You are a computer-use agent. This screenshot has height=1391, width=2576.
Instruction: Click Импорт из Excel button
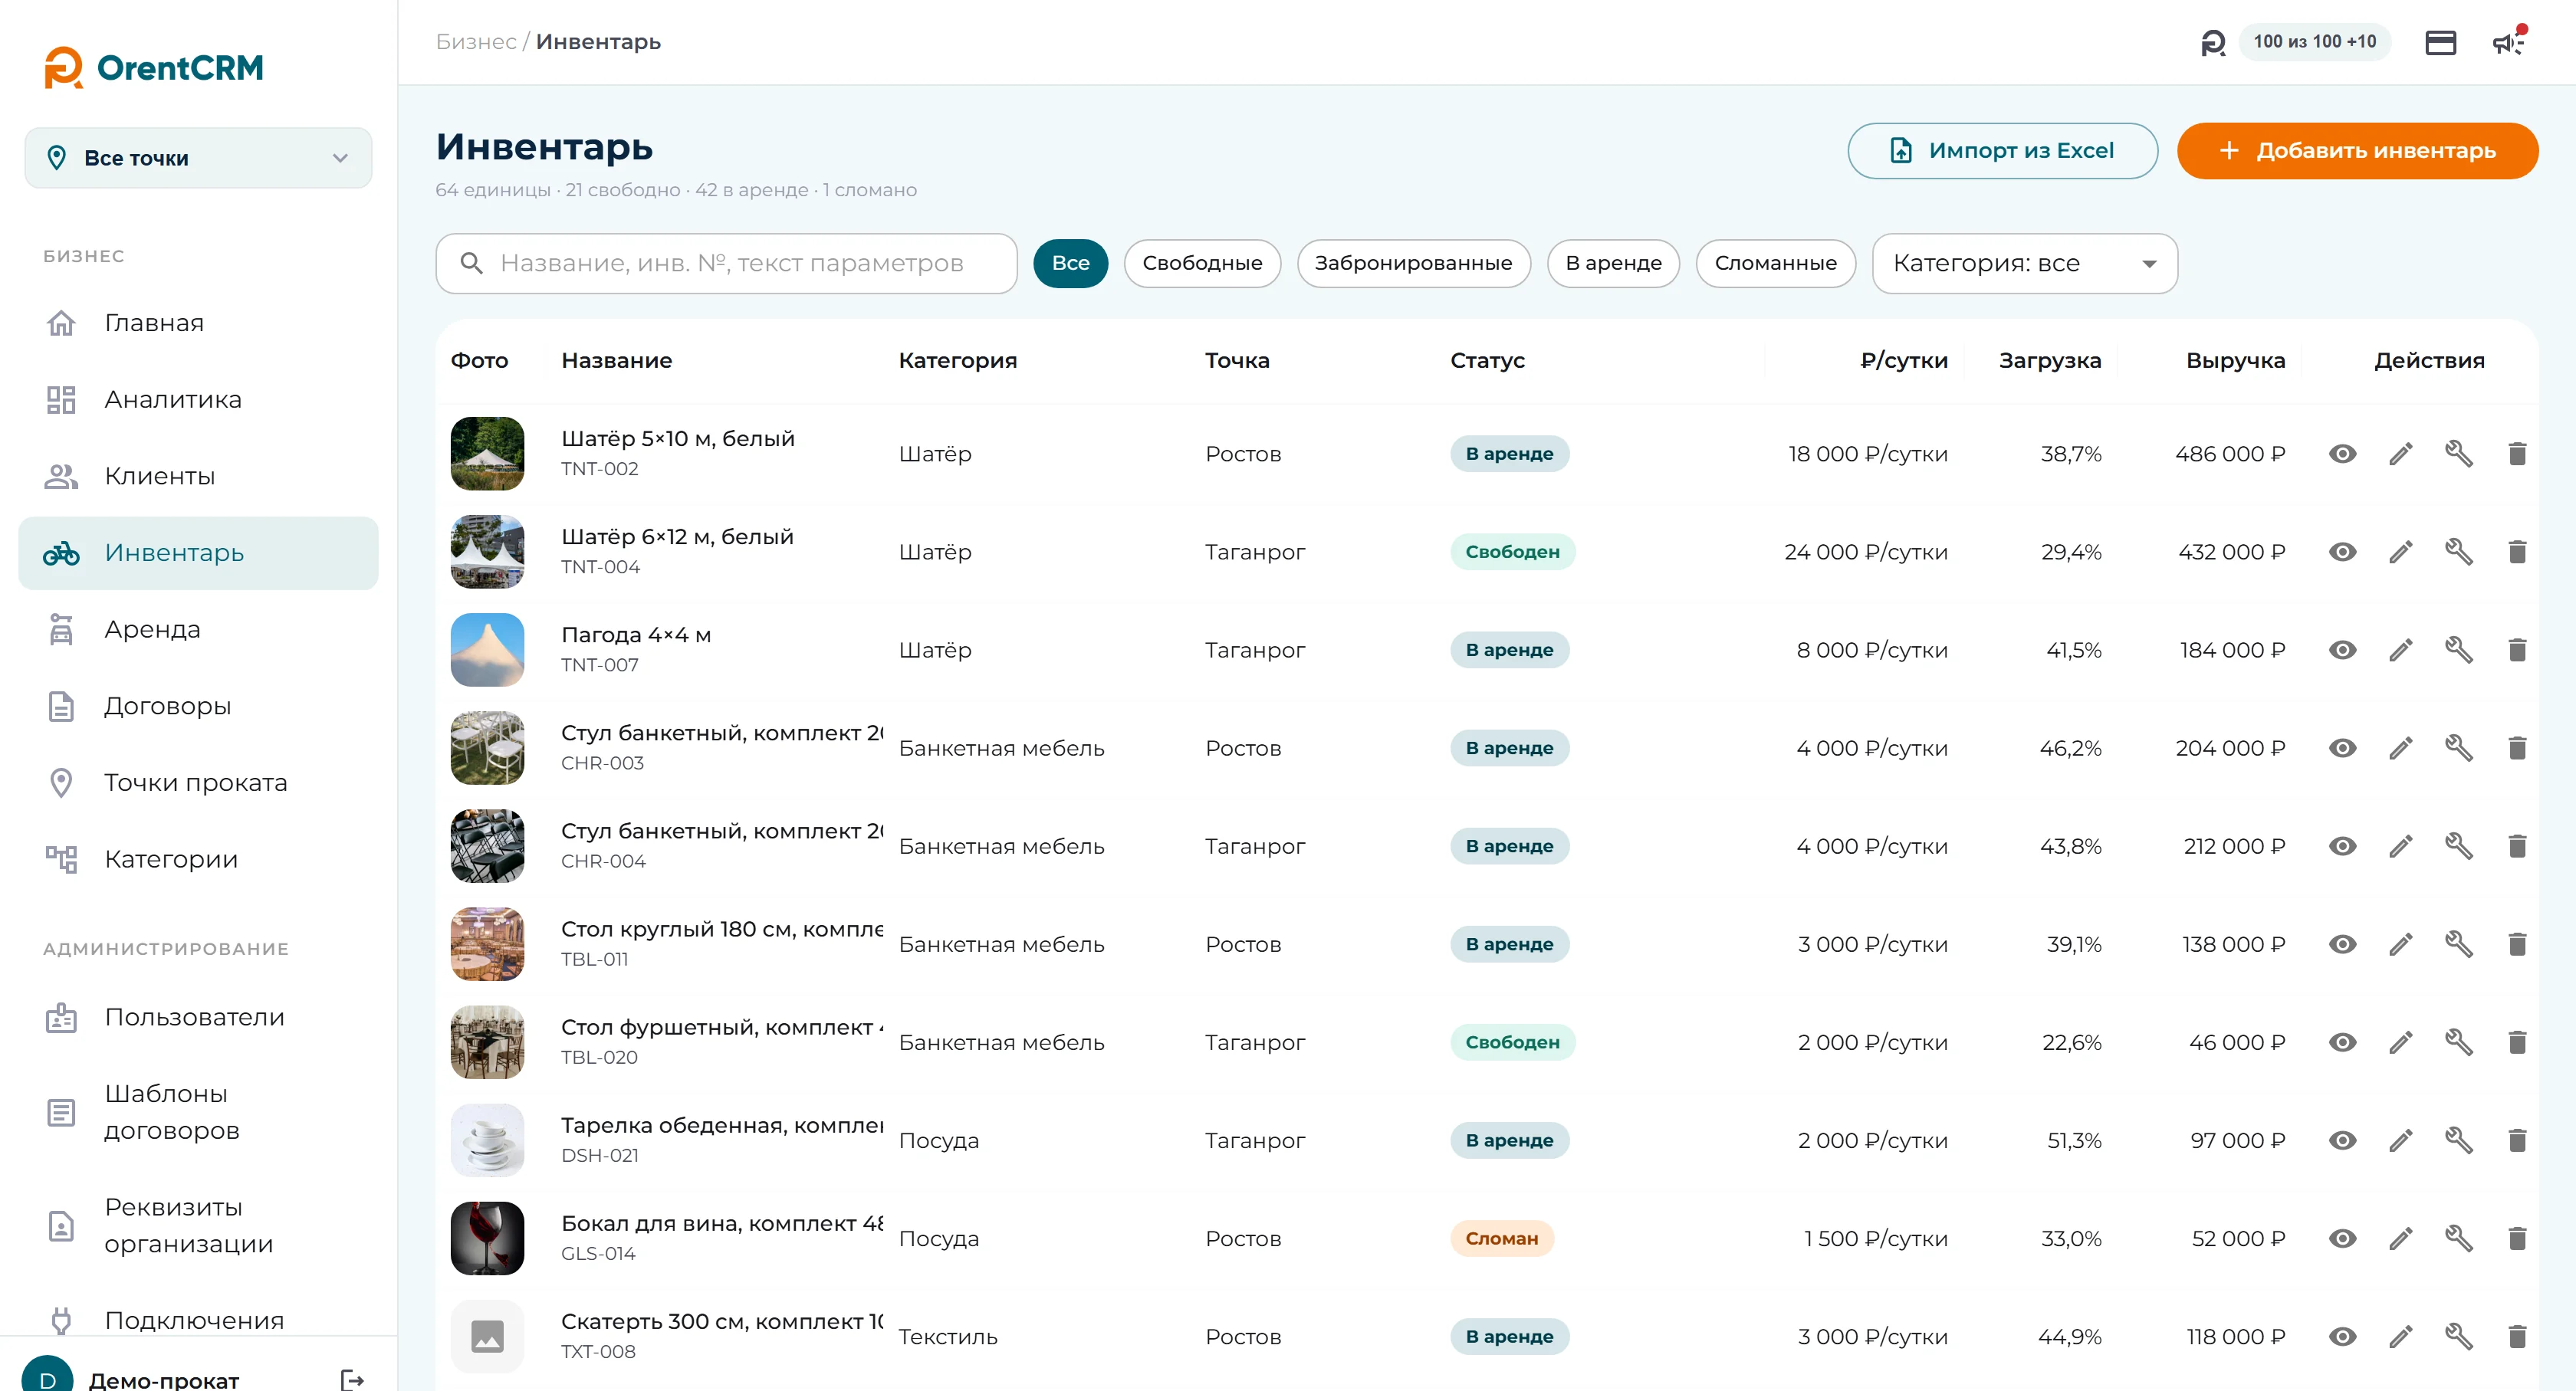click(2002, 151)
